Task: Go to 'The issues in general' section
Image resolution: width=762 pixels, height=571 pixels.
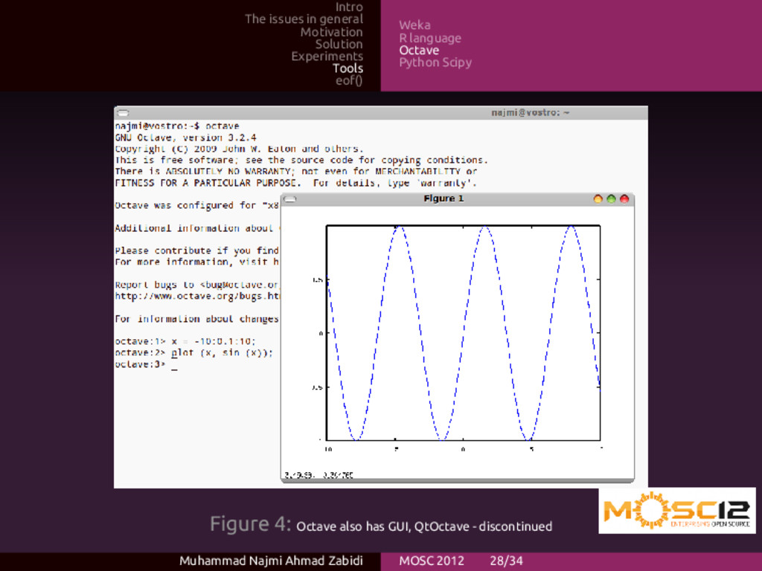Action: coord(304,19)
